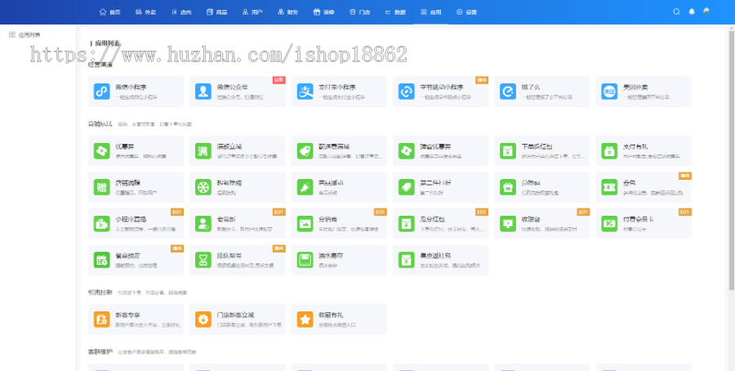Screen dimensions: 735x371
Task: Open the 优惠券 coupon icon
Action: click(x=101, y=150)
